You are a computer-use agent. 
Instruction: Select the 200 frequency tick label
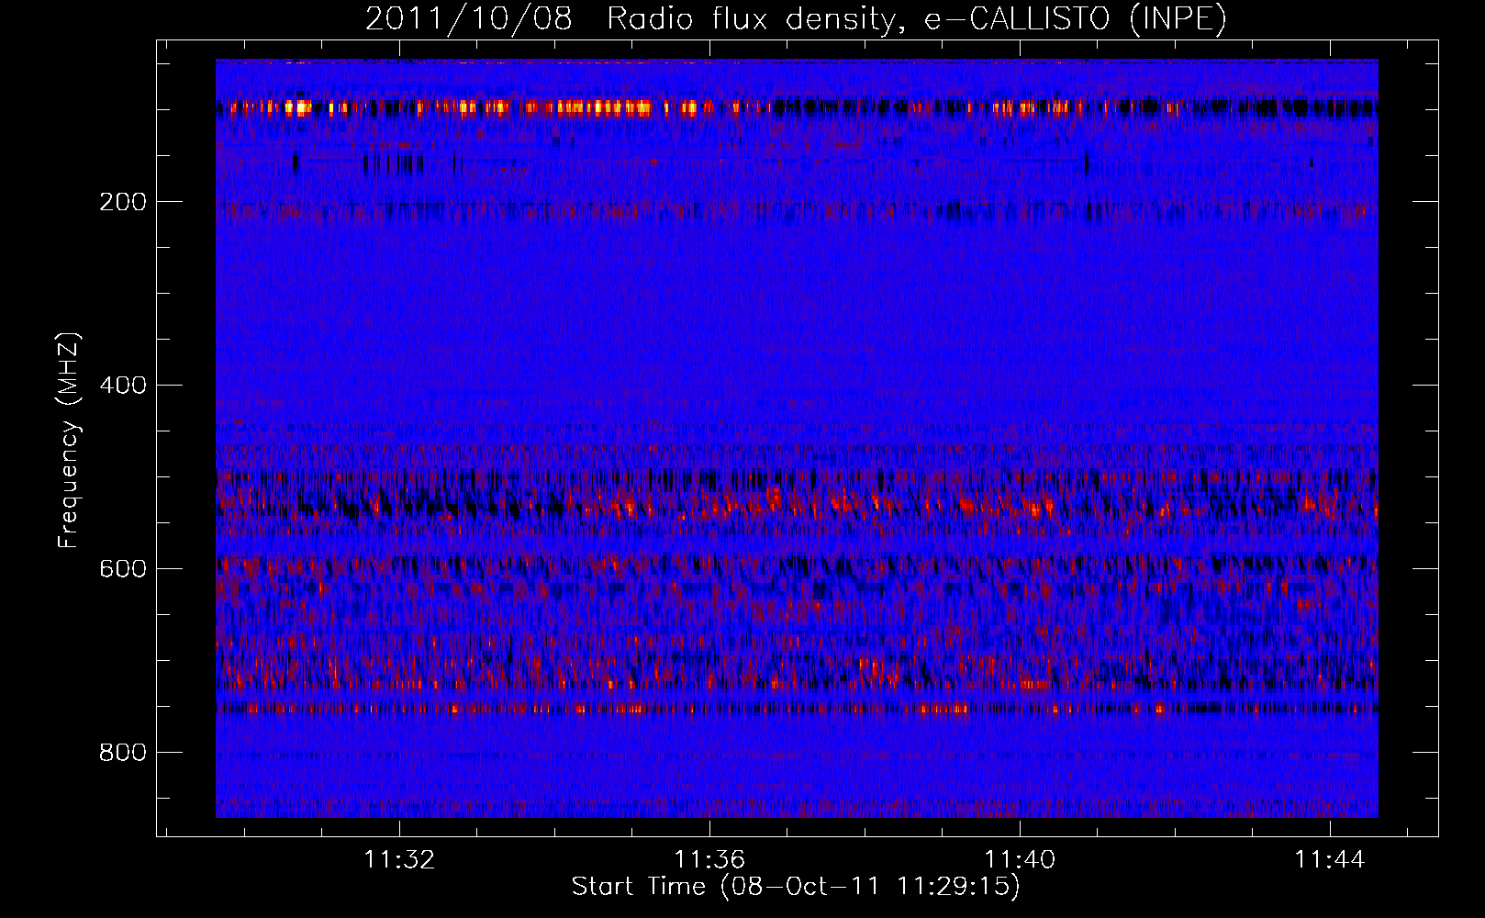point(123,202)
